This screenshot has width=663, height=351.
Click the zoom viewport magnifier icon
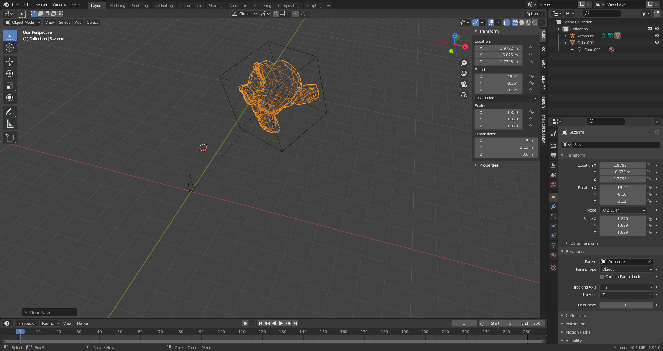pos(464,63)
